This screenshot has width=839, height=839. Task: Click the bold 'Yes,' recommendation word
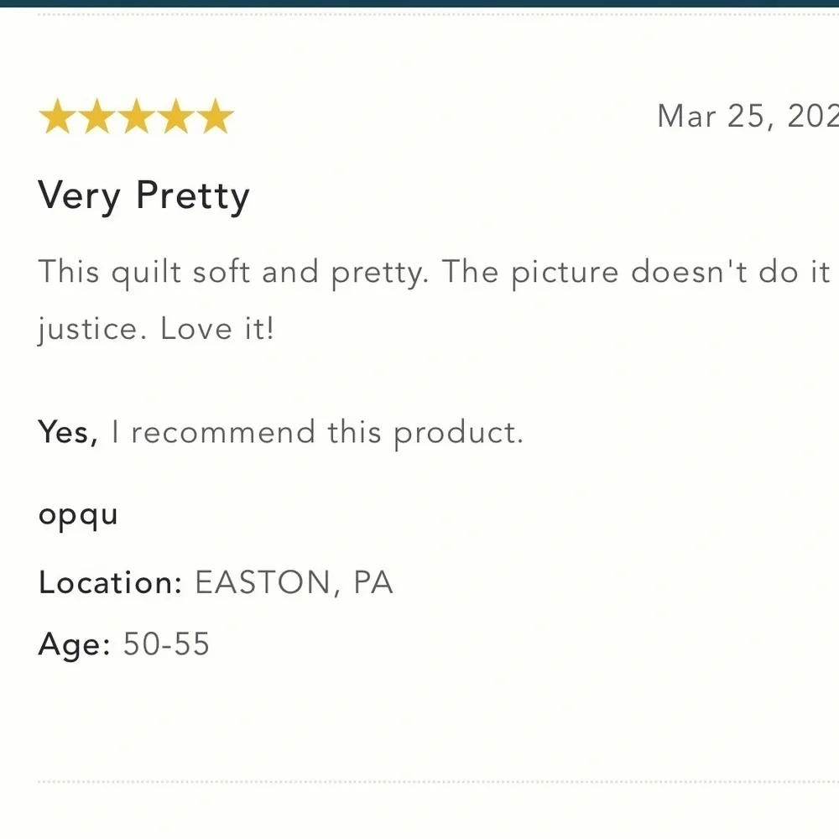(x=68, y=432)
